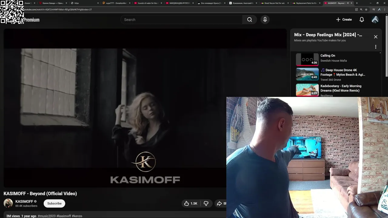Close the 'Bissel Vacum Part for sale' tab
388x218 pixels.
pyautogui.click(x=288, y=3)
